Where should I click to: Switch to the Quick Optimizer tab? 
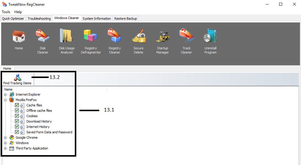coord(13,19)
